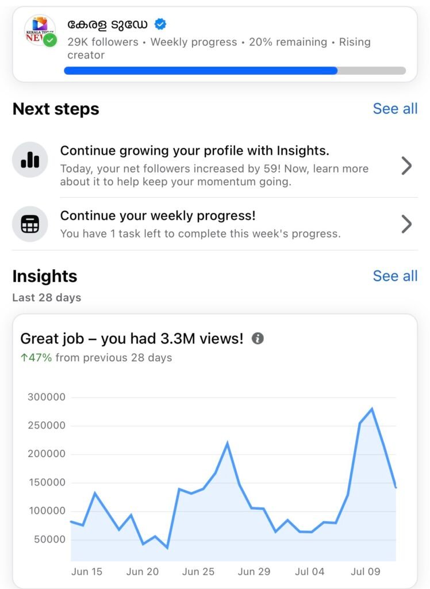Click the blue verified badge icon

[160, 24]
